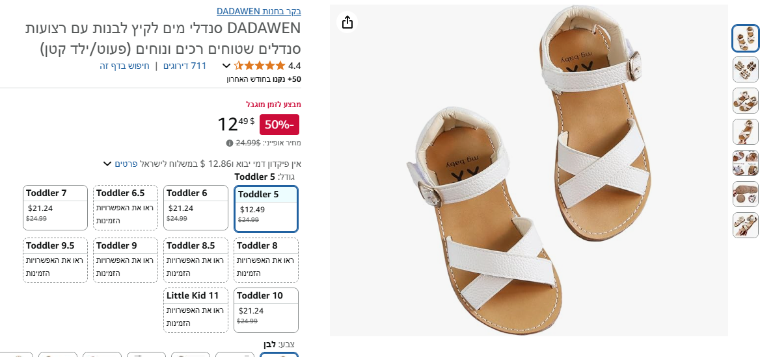Select the Little Kid 11 size

click(196, 310)
